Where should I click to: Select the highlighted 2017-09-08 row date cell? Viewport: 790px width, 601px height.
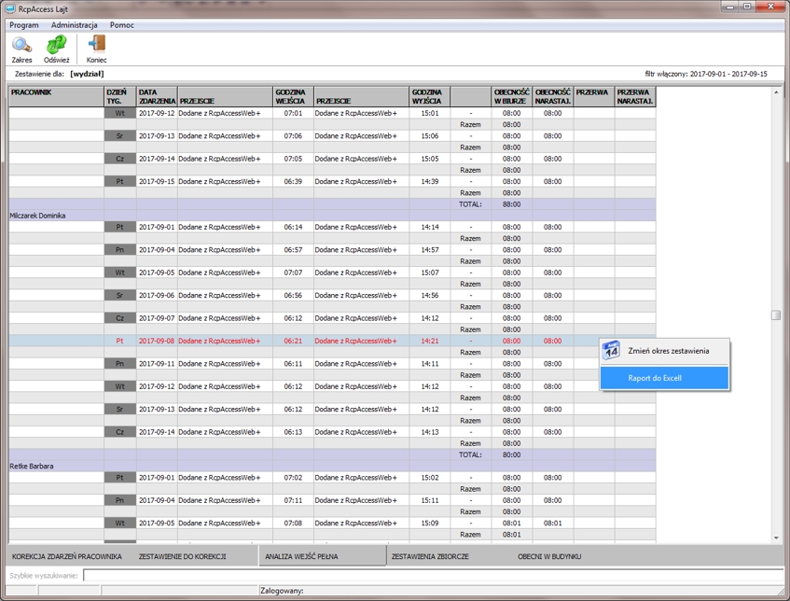157,341
